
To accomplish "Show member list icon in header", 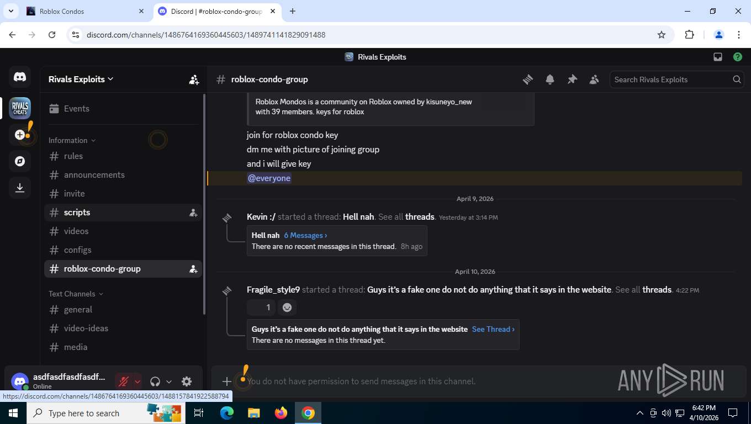I will (x=594, y=79).
